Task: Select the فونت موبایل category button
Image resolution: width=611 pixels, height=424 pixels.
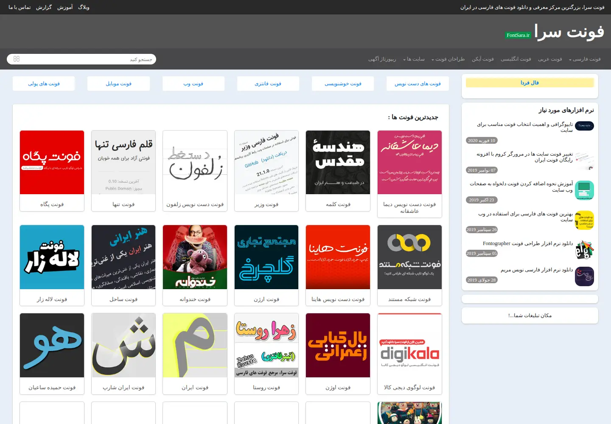Action: coord(118,84)
